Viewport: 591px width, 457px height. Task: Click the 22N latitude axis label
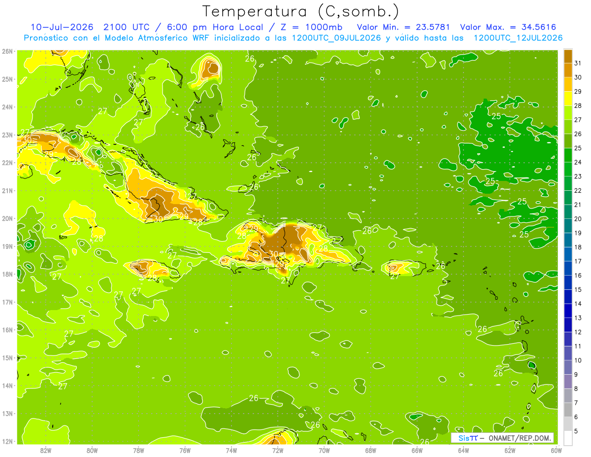7,163
